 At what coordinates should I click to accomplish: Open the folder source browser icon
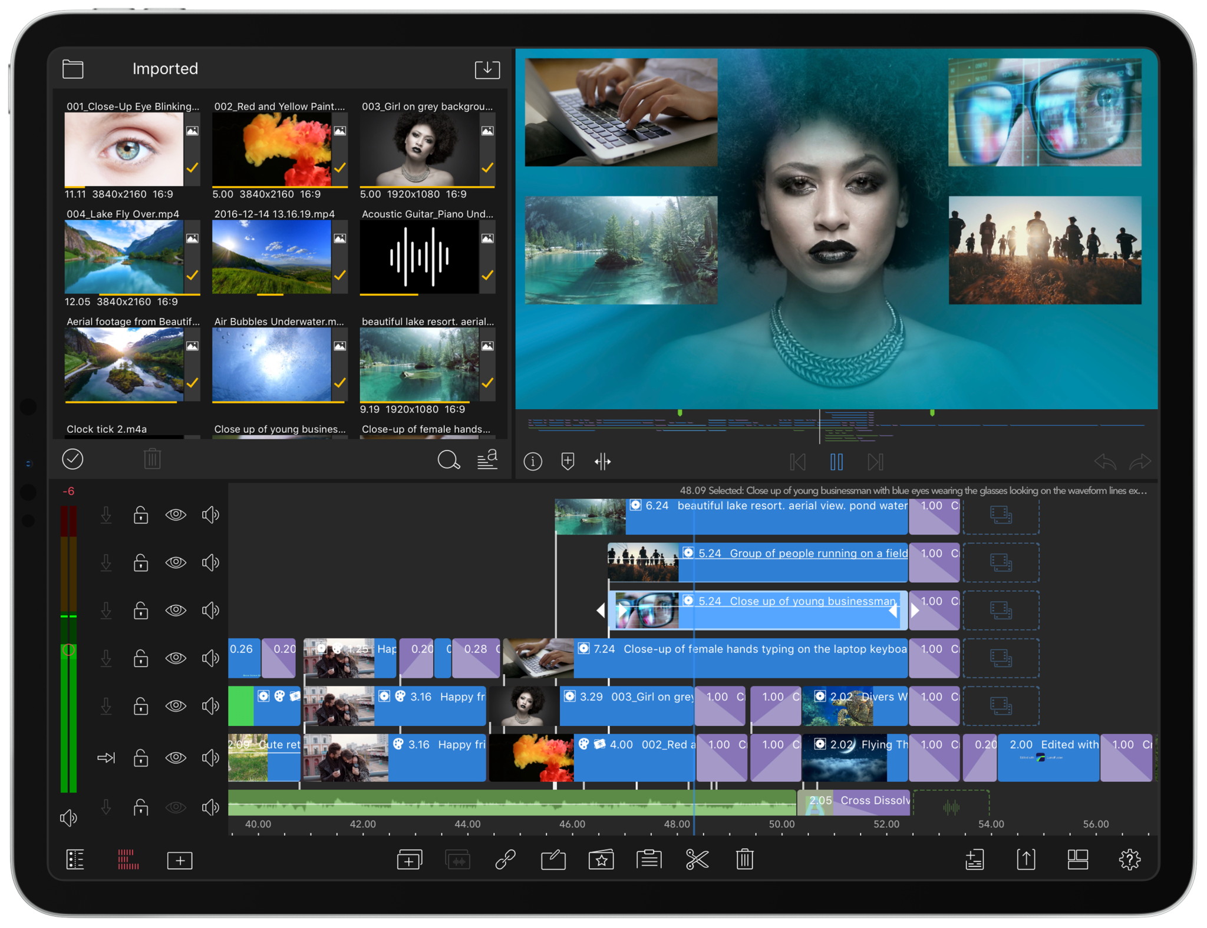[73, 69]
